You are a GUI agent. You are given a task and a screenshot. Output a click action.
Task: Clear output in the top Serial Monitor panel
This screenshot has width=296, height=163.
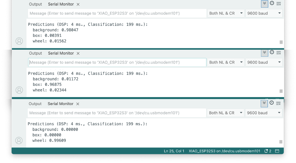point(278,4)
